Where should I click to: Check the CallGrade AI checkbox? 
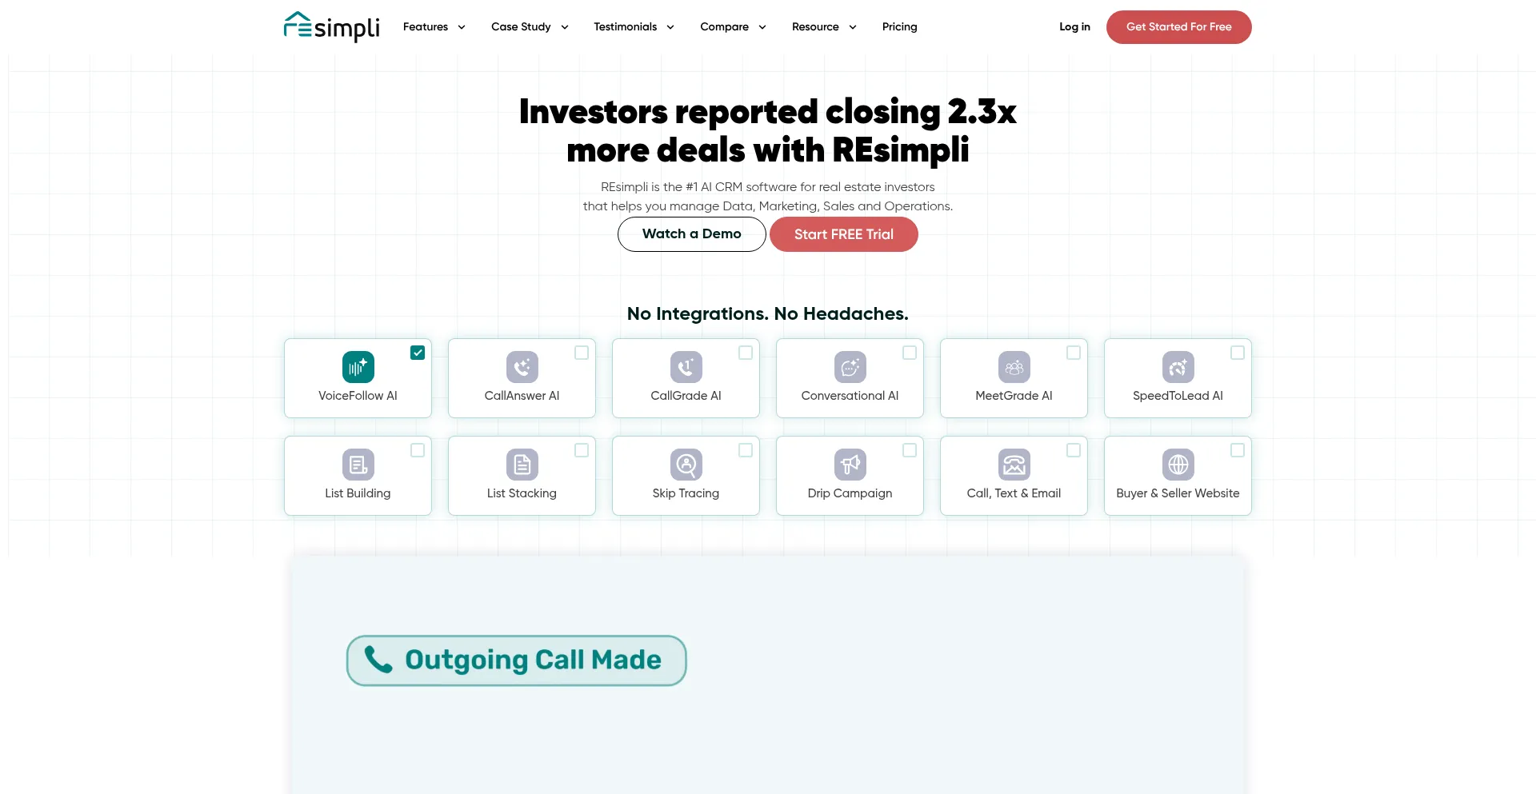[x=746, y=353]
